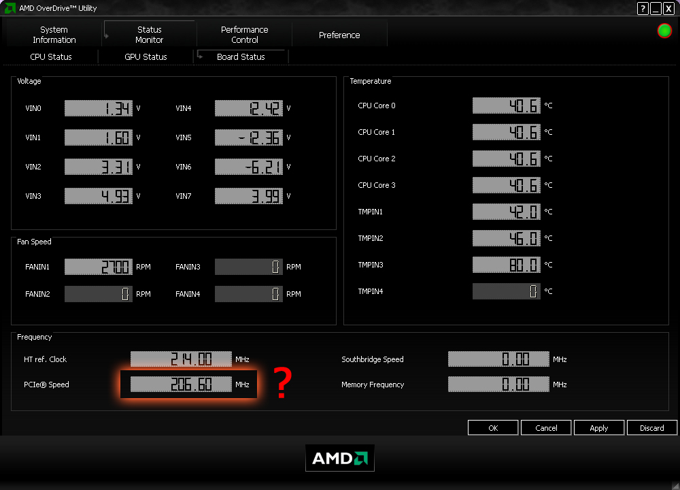Click the TMPIN1 temperature readout 42.0

pyautogui.click(x=507, y=212)
